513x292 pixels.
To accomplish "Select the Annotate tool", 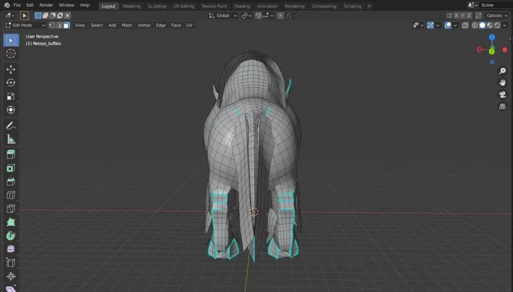I will [x=11, y=126].
